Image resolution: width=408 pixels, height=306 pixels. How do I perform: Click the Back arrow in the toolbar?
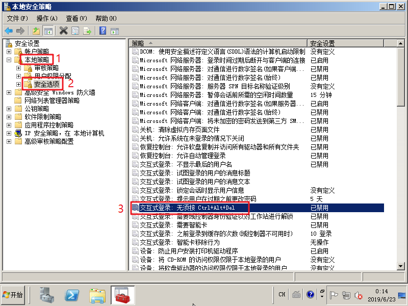[9, 31]
